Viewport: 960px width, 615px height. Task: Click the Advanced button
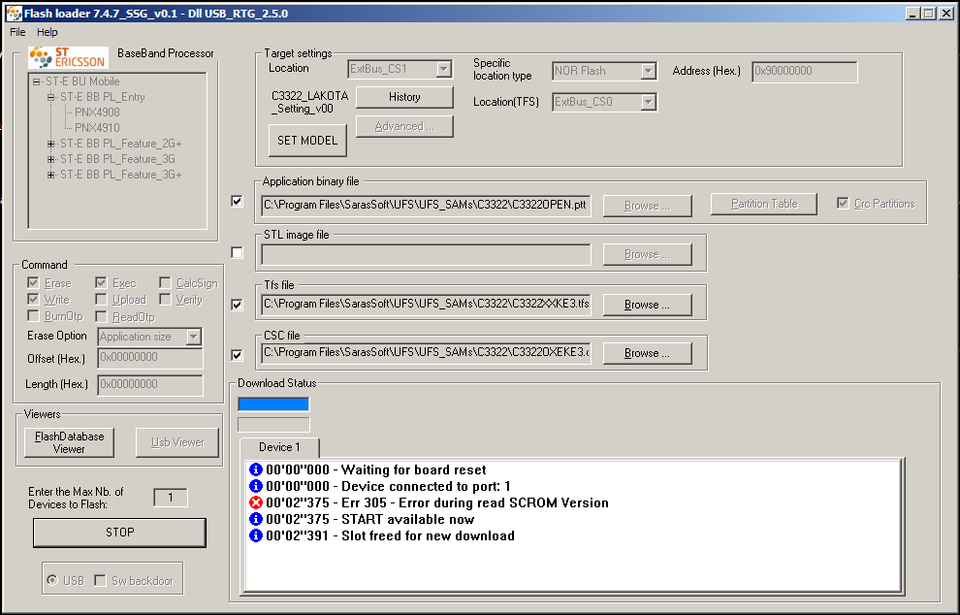(x=404, y=126)
